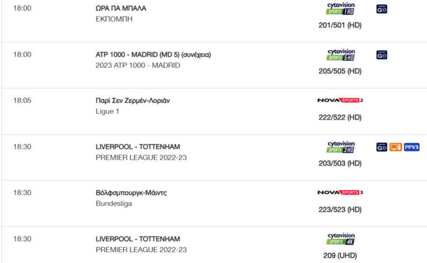This screenshot has height=263, width=427.
Task: Click channel number 209 (UHD)
Action: [340, 256]
